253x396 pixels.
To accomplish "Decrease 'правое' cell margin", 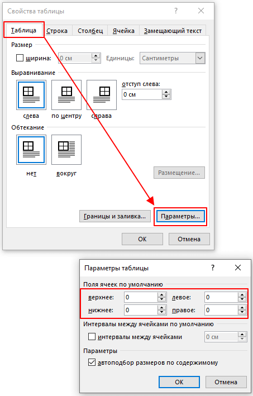I will click(x=242, y=312).
